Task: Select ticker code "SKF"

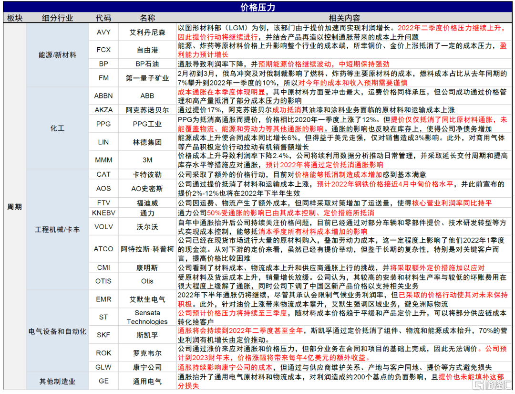Action: coord(103,335)
